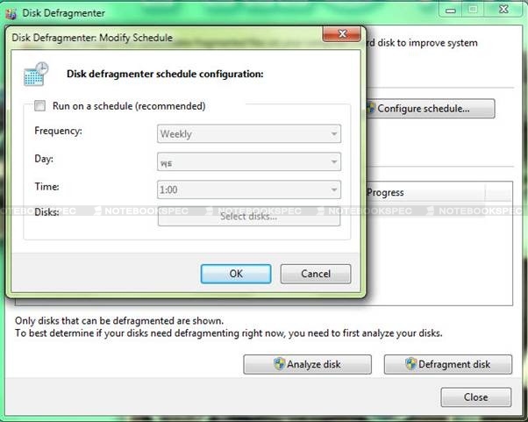The width and height of the screenshot is (528, 422).
Task: Click the shield icon on Defragment disk
Action: (410, 364)
